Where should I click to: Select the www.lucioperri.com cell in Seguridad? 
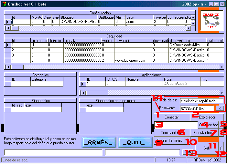133,60
